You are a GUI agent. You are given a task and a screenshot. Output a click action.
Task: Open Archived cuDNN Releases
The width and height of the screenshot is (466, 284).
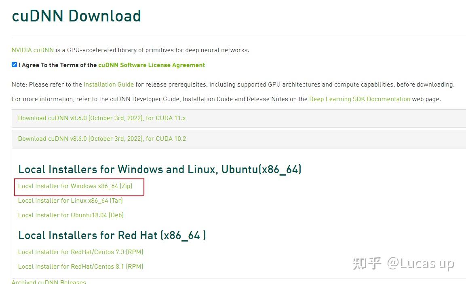pyautogui.click(x=48, y=281)
